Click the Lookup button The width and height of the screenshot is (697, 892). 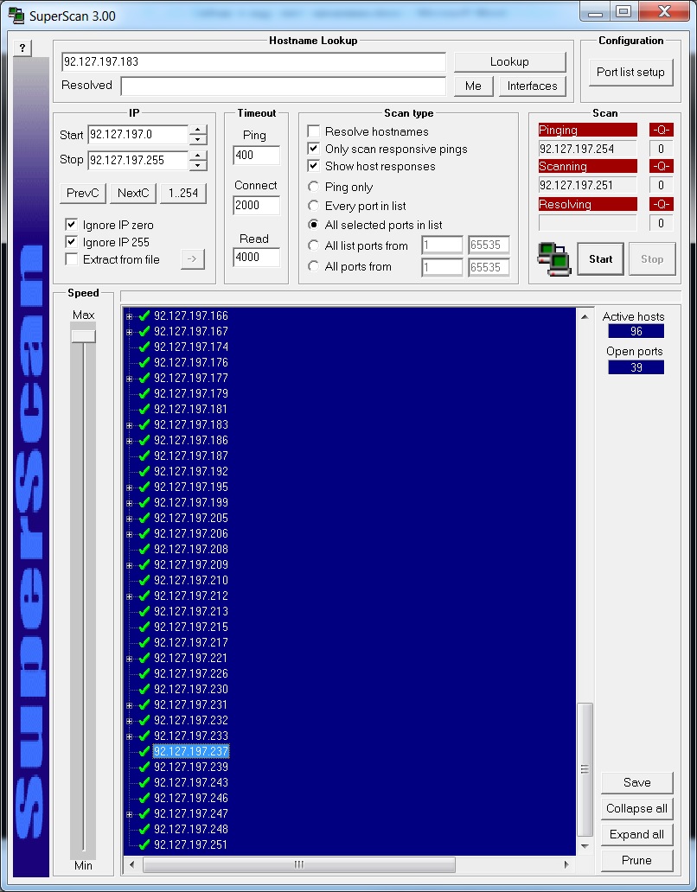510,61
